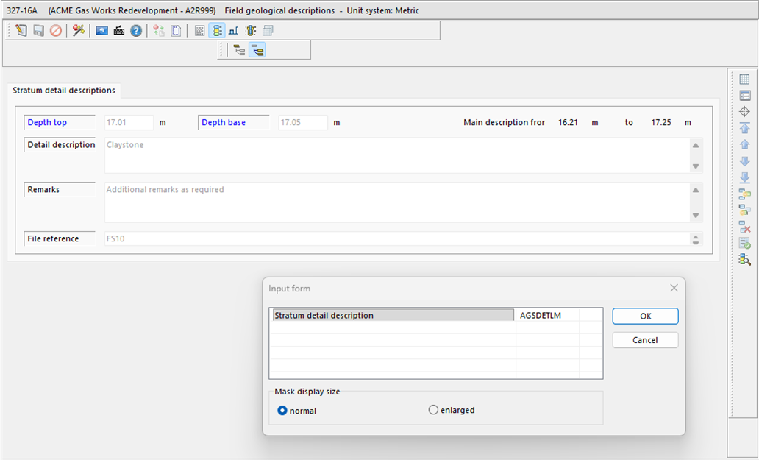Click the crosshair target icon in sidebar
Viewport: 759px width, 460px height.
click(x=744, y=112)
